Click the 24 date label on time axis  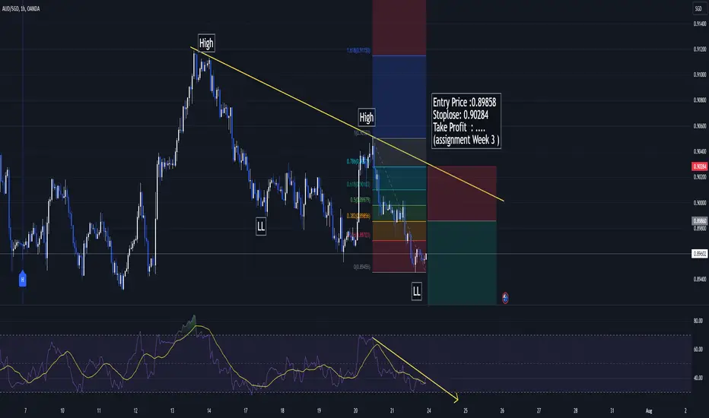pos(428,410)
